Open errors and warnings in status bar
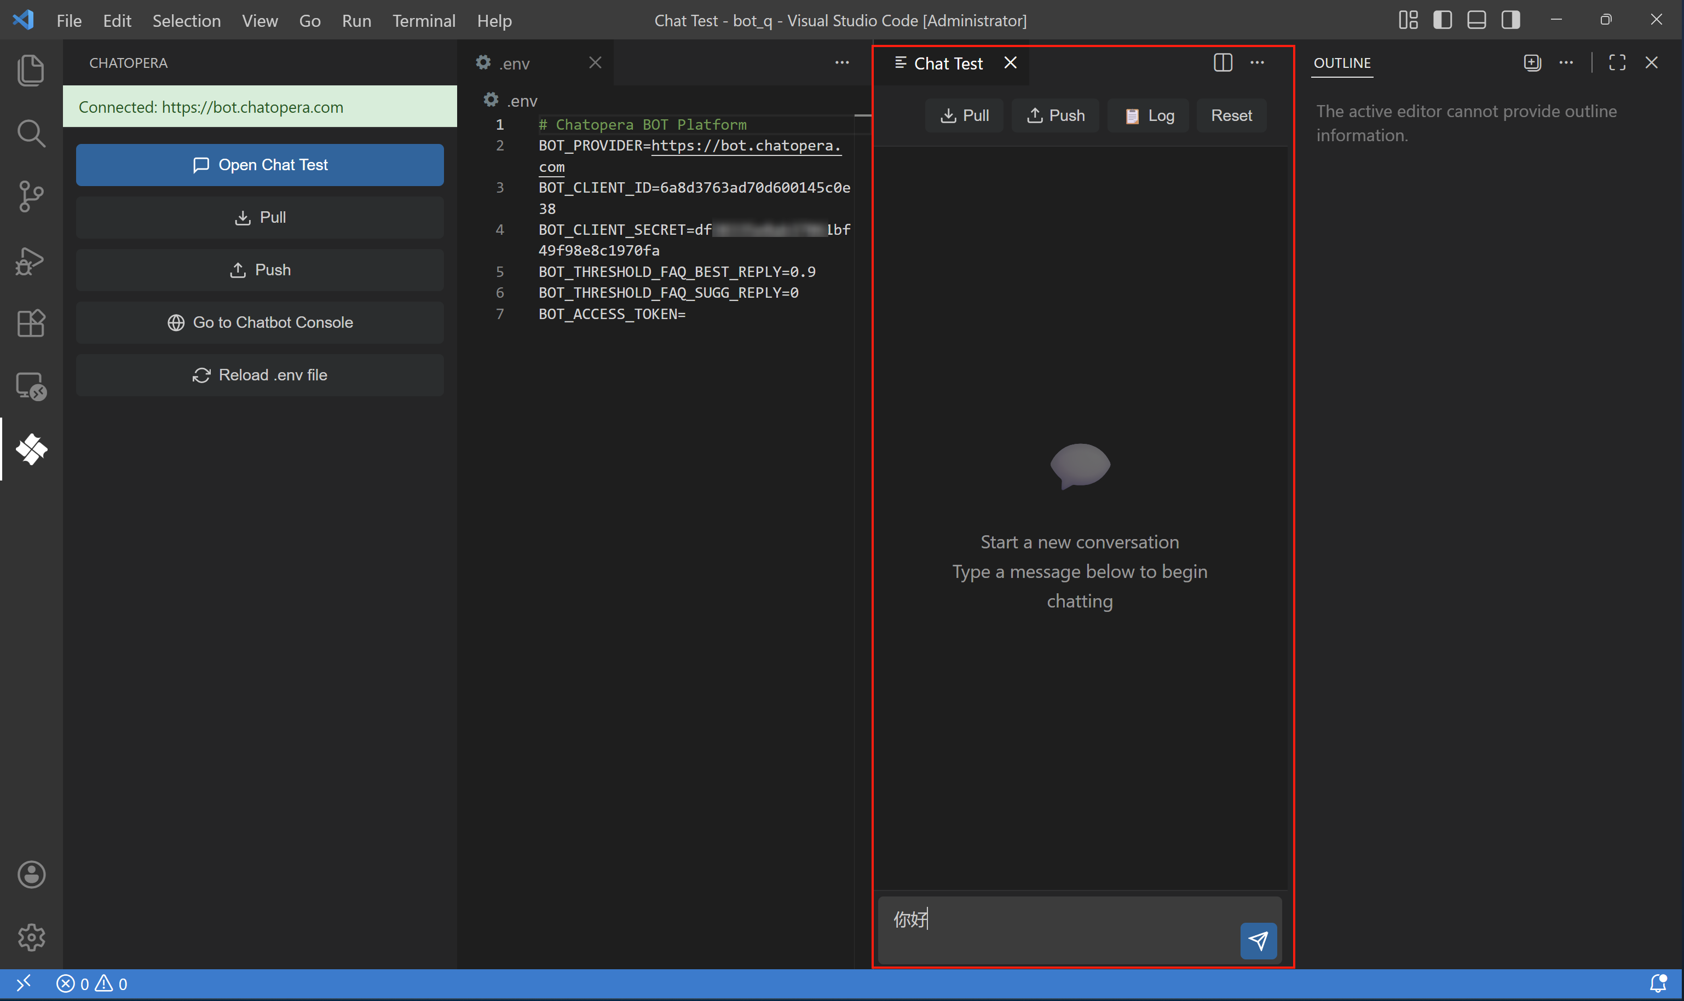1684x1001 pixels. (92, 983)
